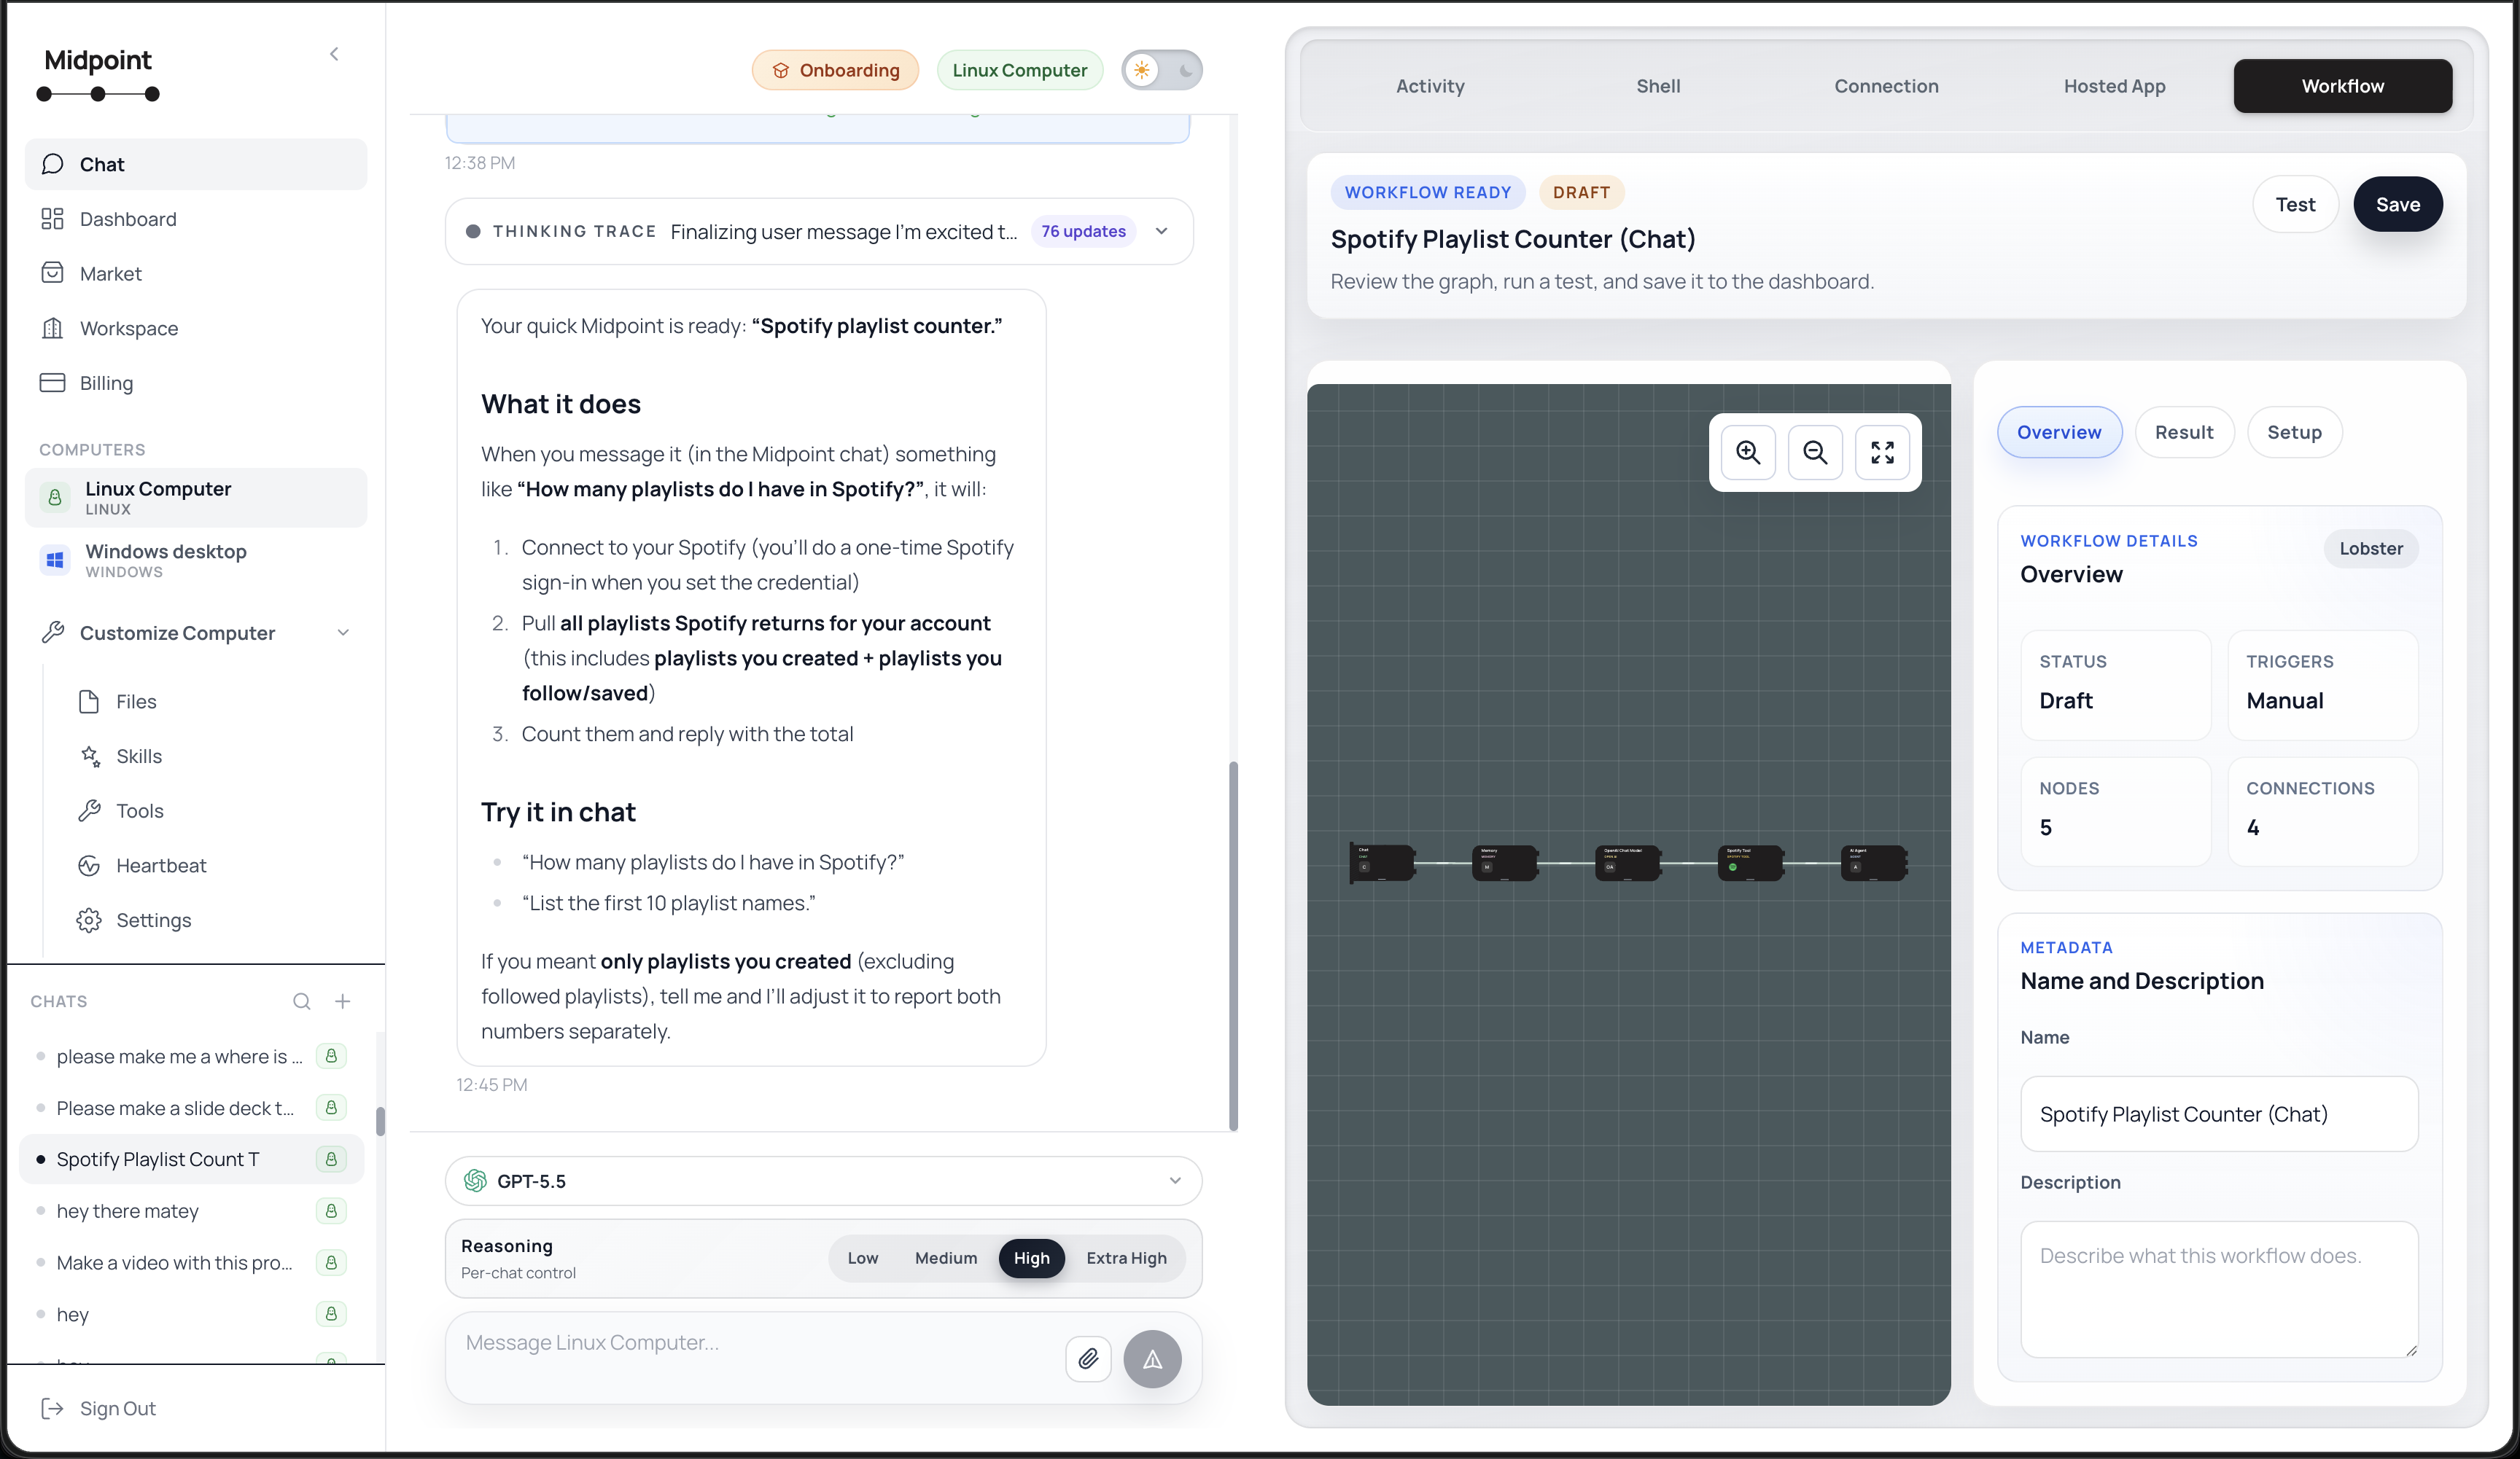Screen dimensions: 2520x1459
Task: Open the Tools section
Action: pos(214,810)
